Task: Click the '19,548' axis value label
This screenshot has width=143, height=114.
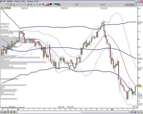Action: pos(140,95)
